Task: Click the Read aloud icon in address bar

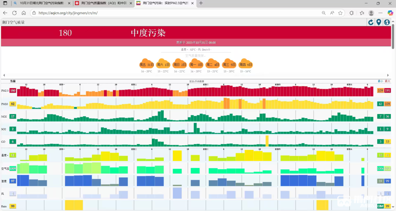Action: (332, 13)
